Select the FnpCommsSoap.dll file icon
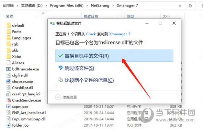This screenshot has height=130, width=203. 9,119
